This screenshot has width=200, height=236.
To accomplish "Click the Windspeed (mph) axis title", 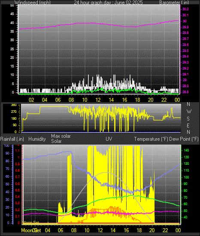I will tap(33, 3).
